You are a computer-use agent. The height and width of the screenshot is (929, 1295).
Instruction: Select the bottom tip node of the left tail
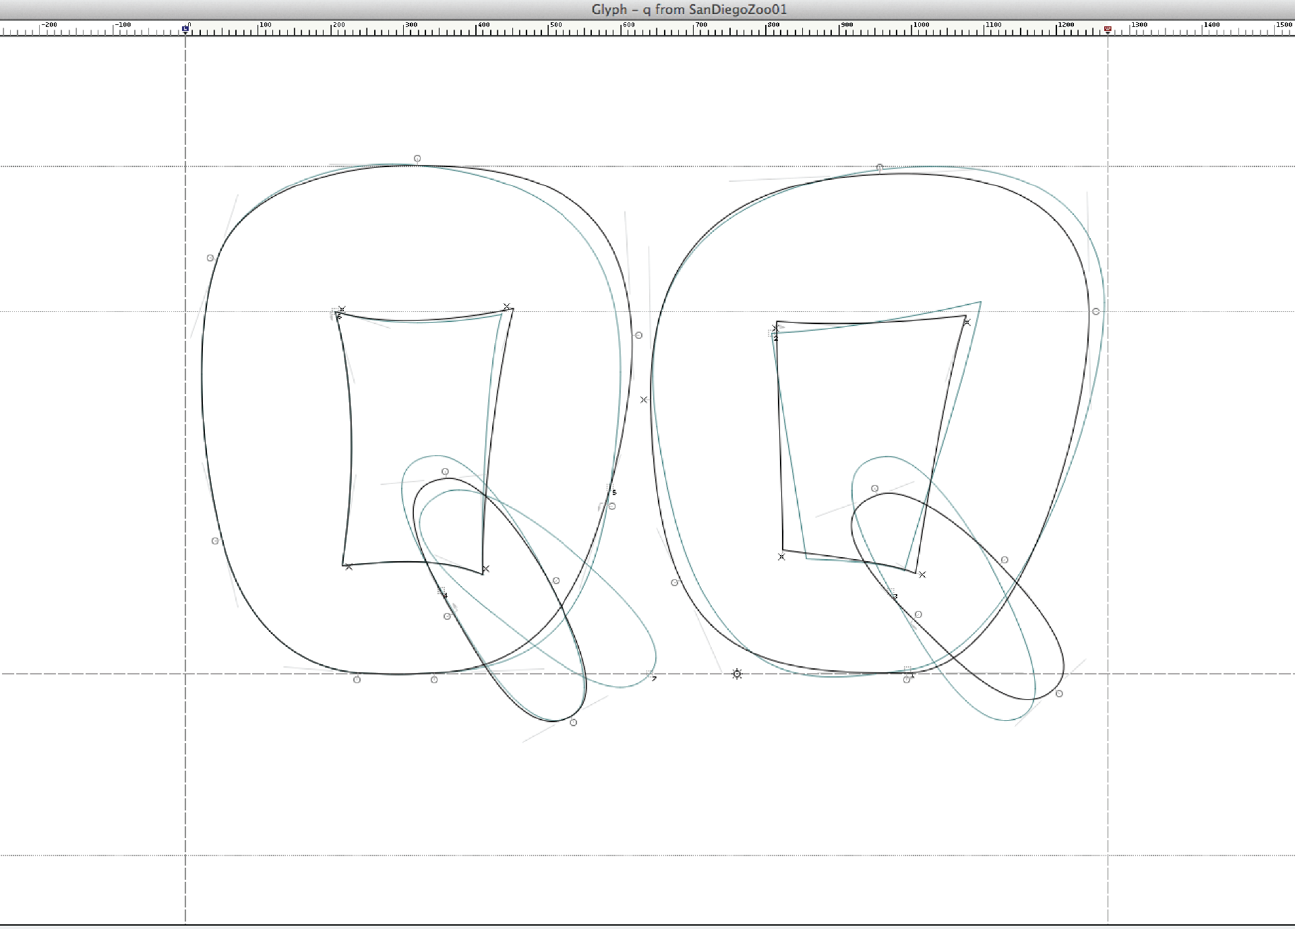(x=573, y=722)
